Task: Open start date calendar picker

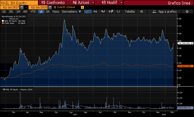Action: point(22,7)
